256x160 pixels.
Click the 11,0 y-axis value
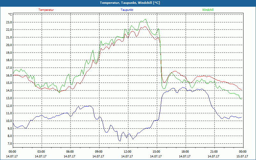pos(9,113)
